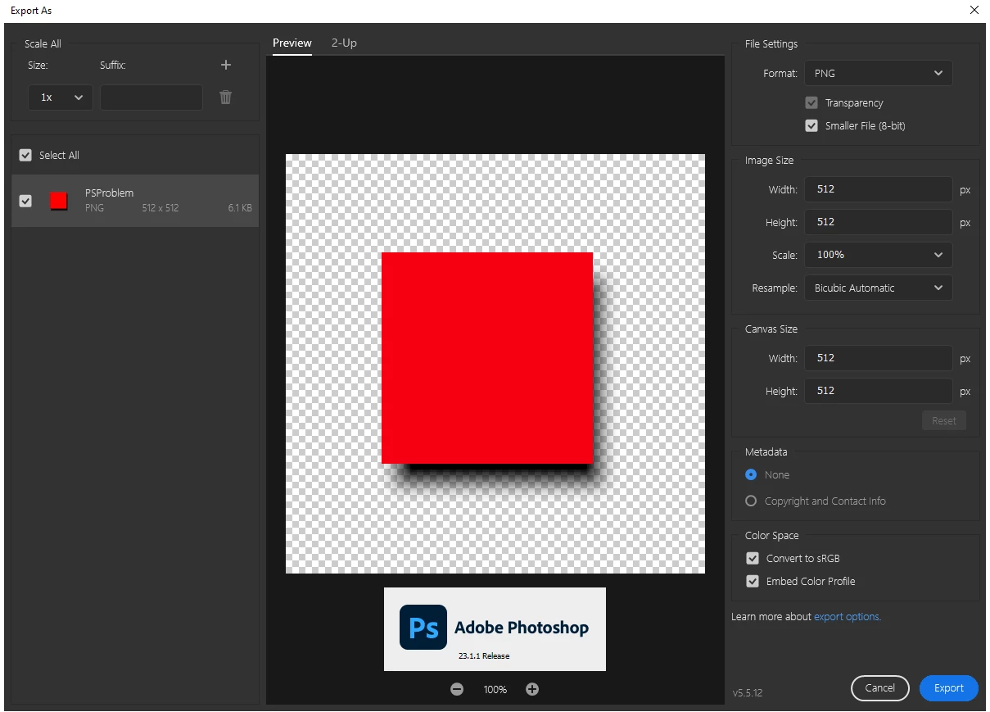
Task: Choose Copyright and Contact Info metadata
Action: [x=751, y=501]
